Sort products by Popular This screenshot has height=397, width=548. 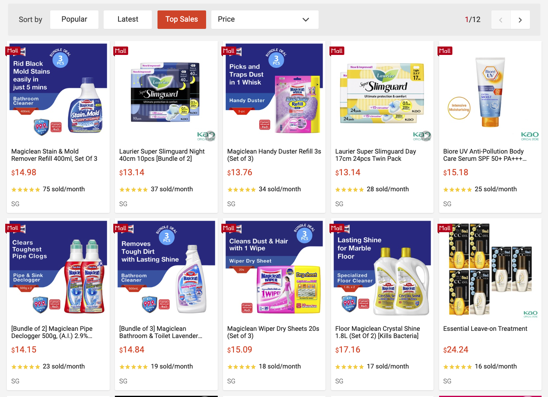click(74, 20)
